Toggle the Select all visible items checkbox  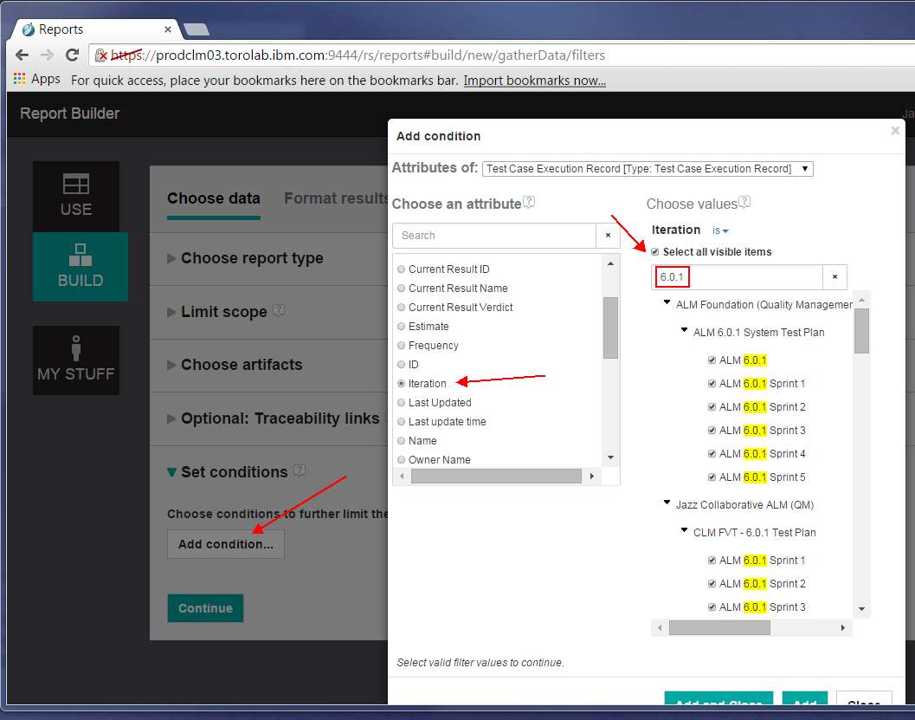click(x=654, y=251)
